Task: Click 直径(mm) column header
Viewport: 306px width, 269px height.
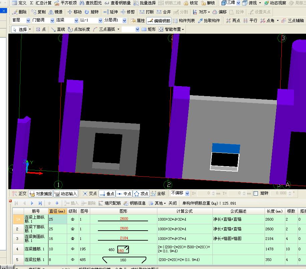Action: coord(57,211)
